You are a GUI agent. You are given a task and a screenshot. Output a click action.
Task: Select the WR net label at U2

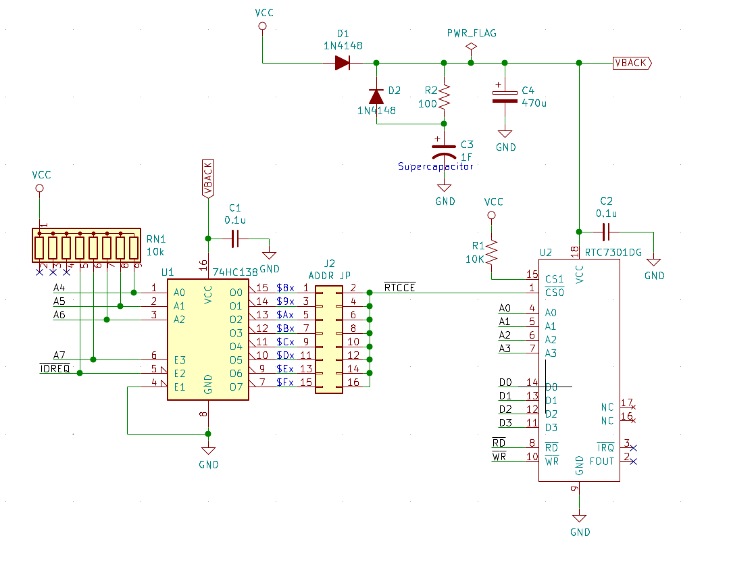point(499,456)
